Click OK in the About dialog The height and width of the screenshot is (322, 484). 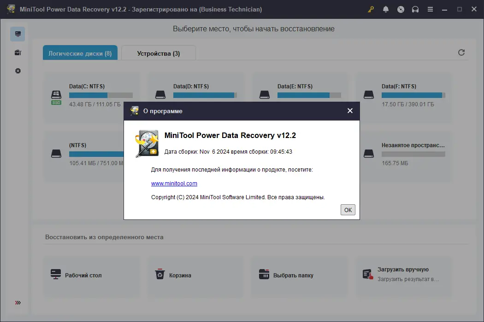click(x=348, y=210)
